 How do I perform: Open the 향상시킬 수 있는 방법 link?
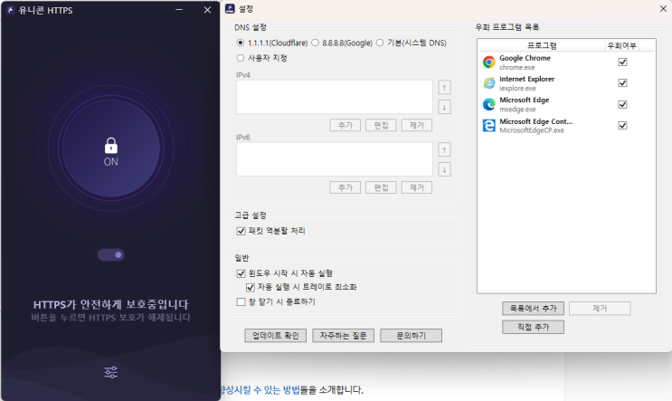click(x=260, y=390)
